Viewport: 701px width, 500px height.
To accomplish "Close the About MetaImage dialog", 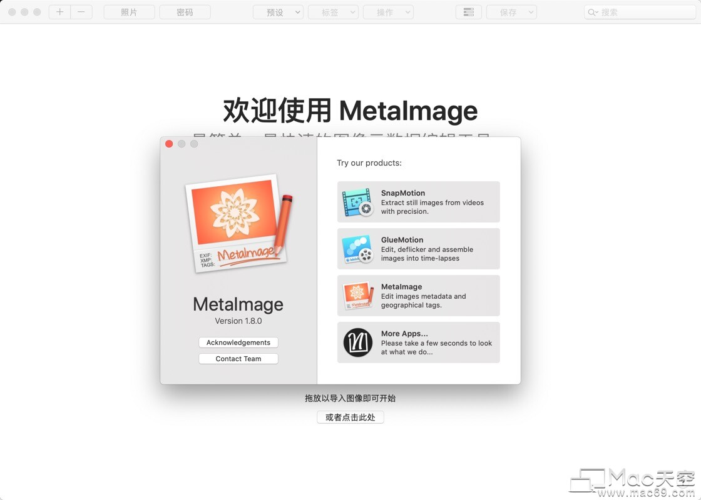I will tap(169, 144).
